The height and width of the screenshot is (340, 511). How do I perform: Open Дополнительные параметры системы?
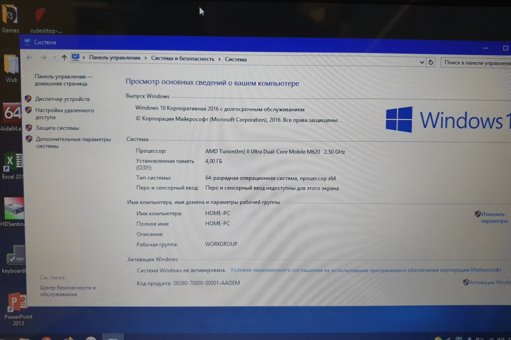click(73, 143)
